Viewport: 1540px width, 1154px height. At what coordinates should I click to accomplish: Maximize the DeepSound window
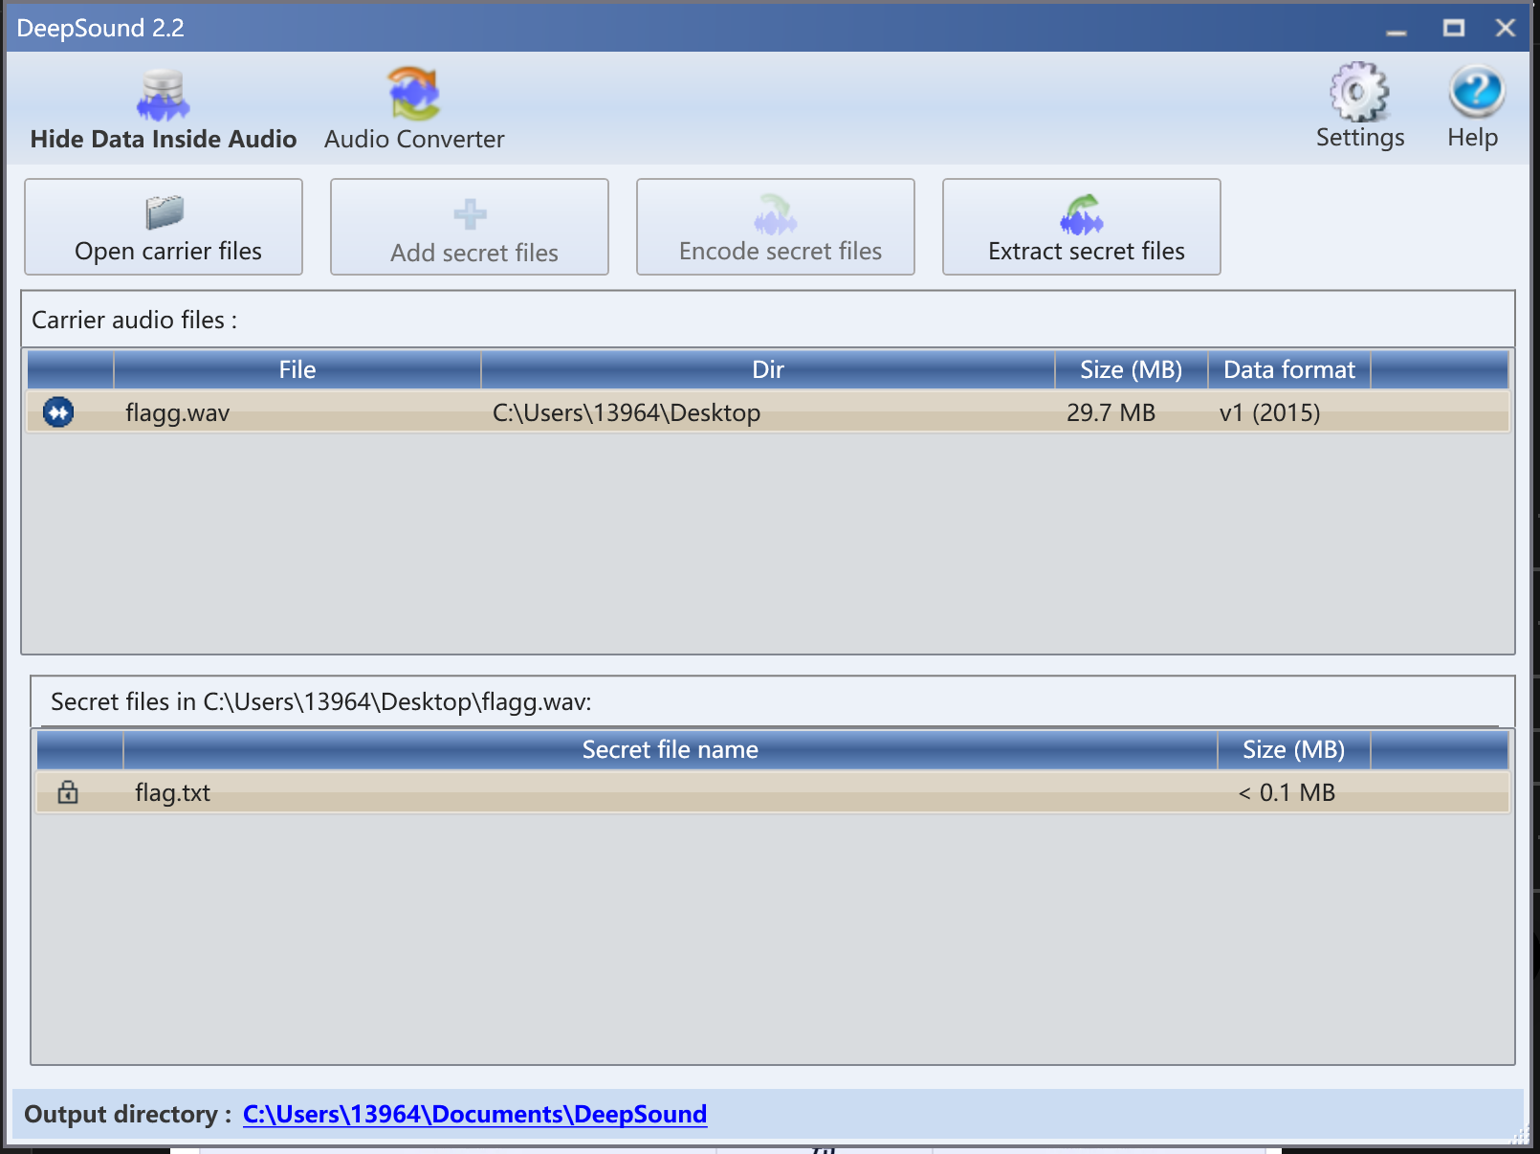(x=1454, y=28)
